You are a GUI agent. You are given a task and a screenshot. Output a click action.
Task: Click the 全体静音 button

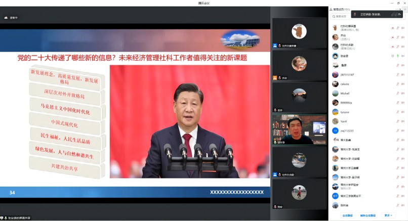347,215
